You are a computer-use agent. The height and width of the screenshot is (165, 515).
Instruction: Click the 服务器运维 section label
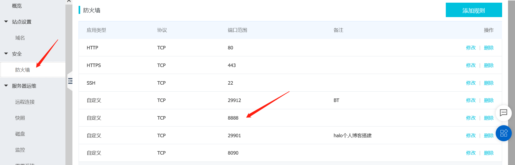[x=24, y=86]
